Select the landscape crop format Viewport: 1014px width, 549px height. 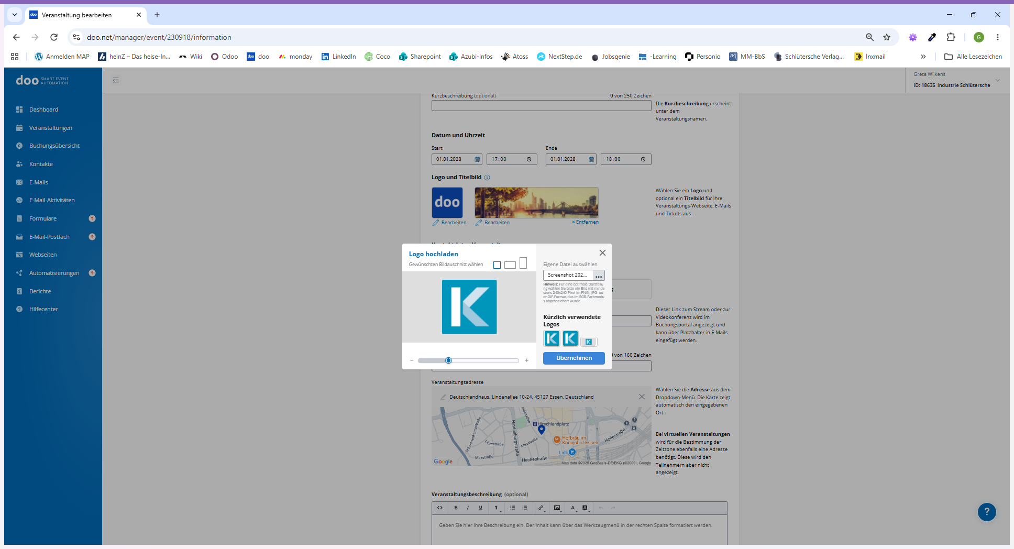click(510, 265)
